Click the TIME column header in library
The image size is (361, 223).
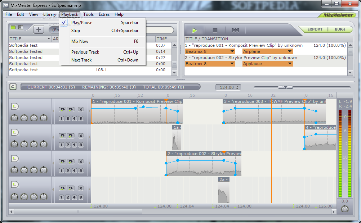tap(164, 39)
